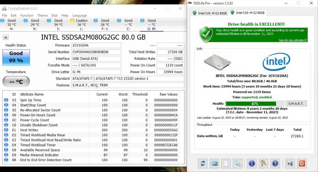Open the Edit menu
This screenshot has height=172, width=318.
click(x=14, y=15)
